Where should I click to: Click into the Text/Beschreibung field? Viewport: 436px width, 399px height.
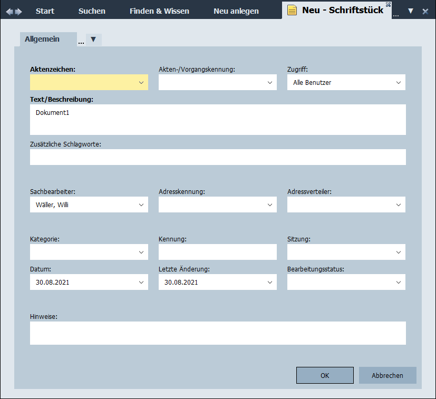point(218,120)
